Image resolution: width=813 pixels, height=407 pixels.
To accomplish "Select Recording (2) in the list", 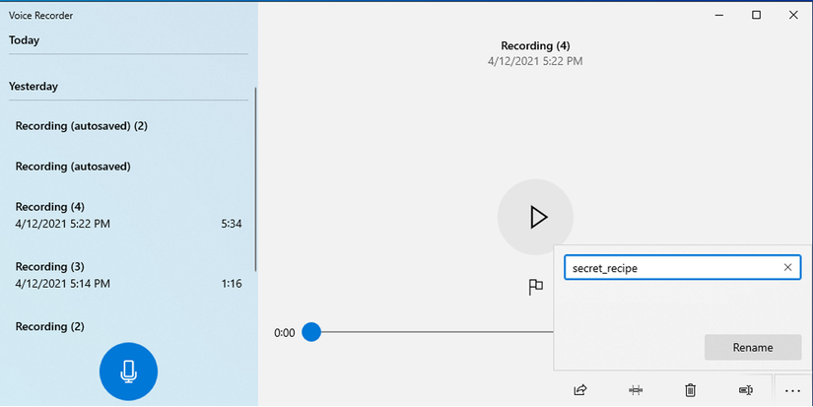I will [127, 326].
